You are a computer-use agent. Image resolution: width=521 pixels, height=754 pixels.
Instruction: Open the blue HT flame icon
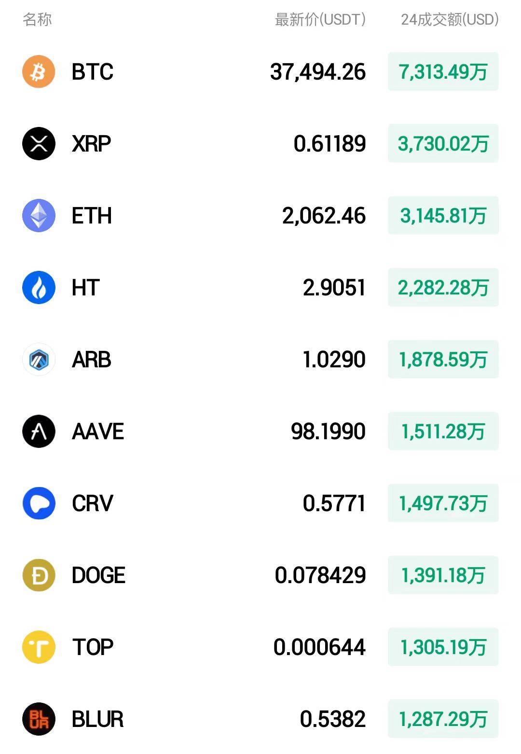pos(39,288)
